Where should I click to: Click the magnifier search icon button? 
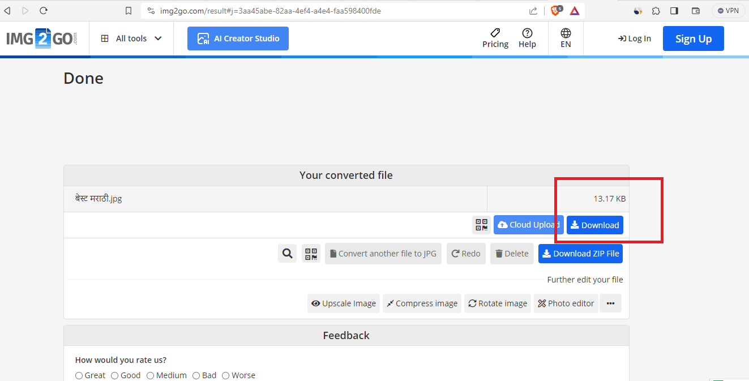287,254
